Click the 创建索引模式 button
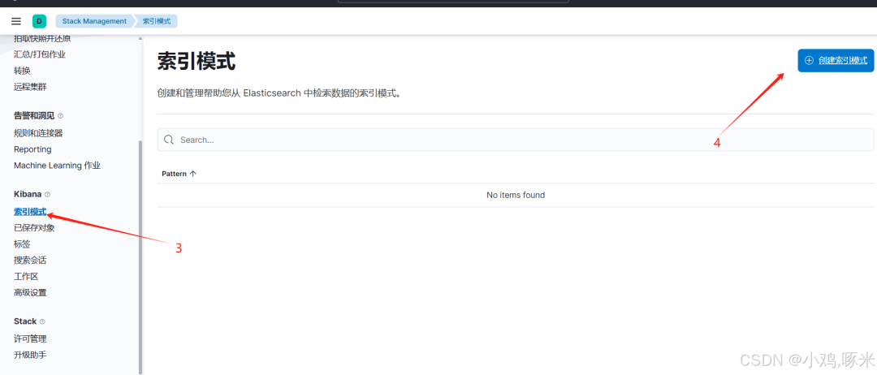 pyautogui.click(x=836, y=60)
